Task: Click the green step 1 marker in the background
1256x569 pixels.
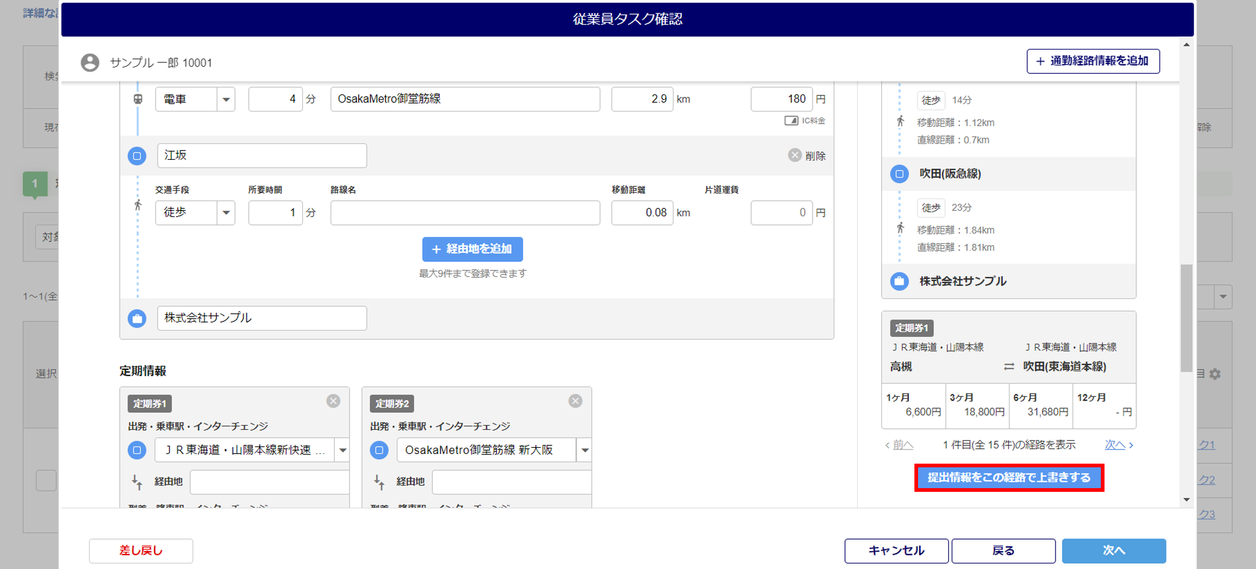Action: [35, 184]
